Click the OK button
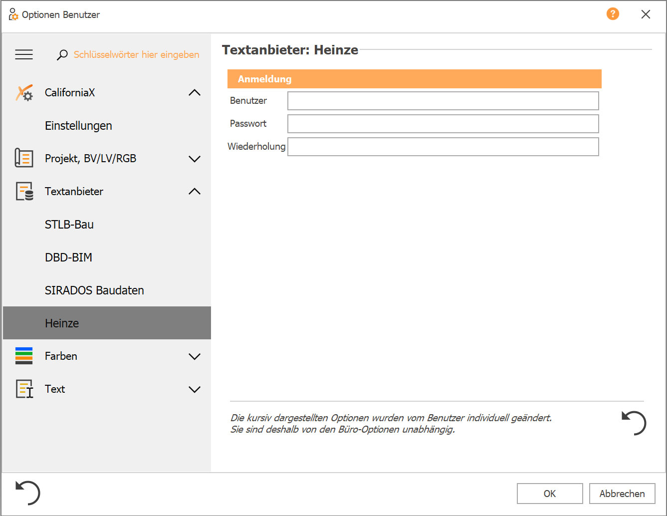 pos(550,494)
